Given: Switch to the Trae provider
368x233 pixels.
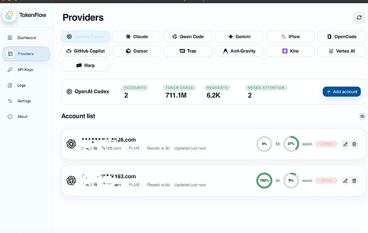Looking at the screenshot, I should (x=188, y=51).
